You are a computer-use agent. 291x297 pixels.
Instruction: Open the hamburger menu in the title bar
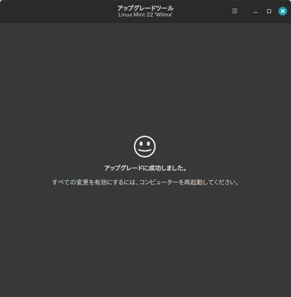(235, 11)
